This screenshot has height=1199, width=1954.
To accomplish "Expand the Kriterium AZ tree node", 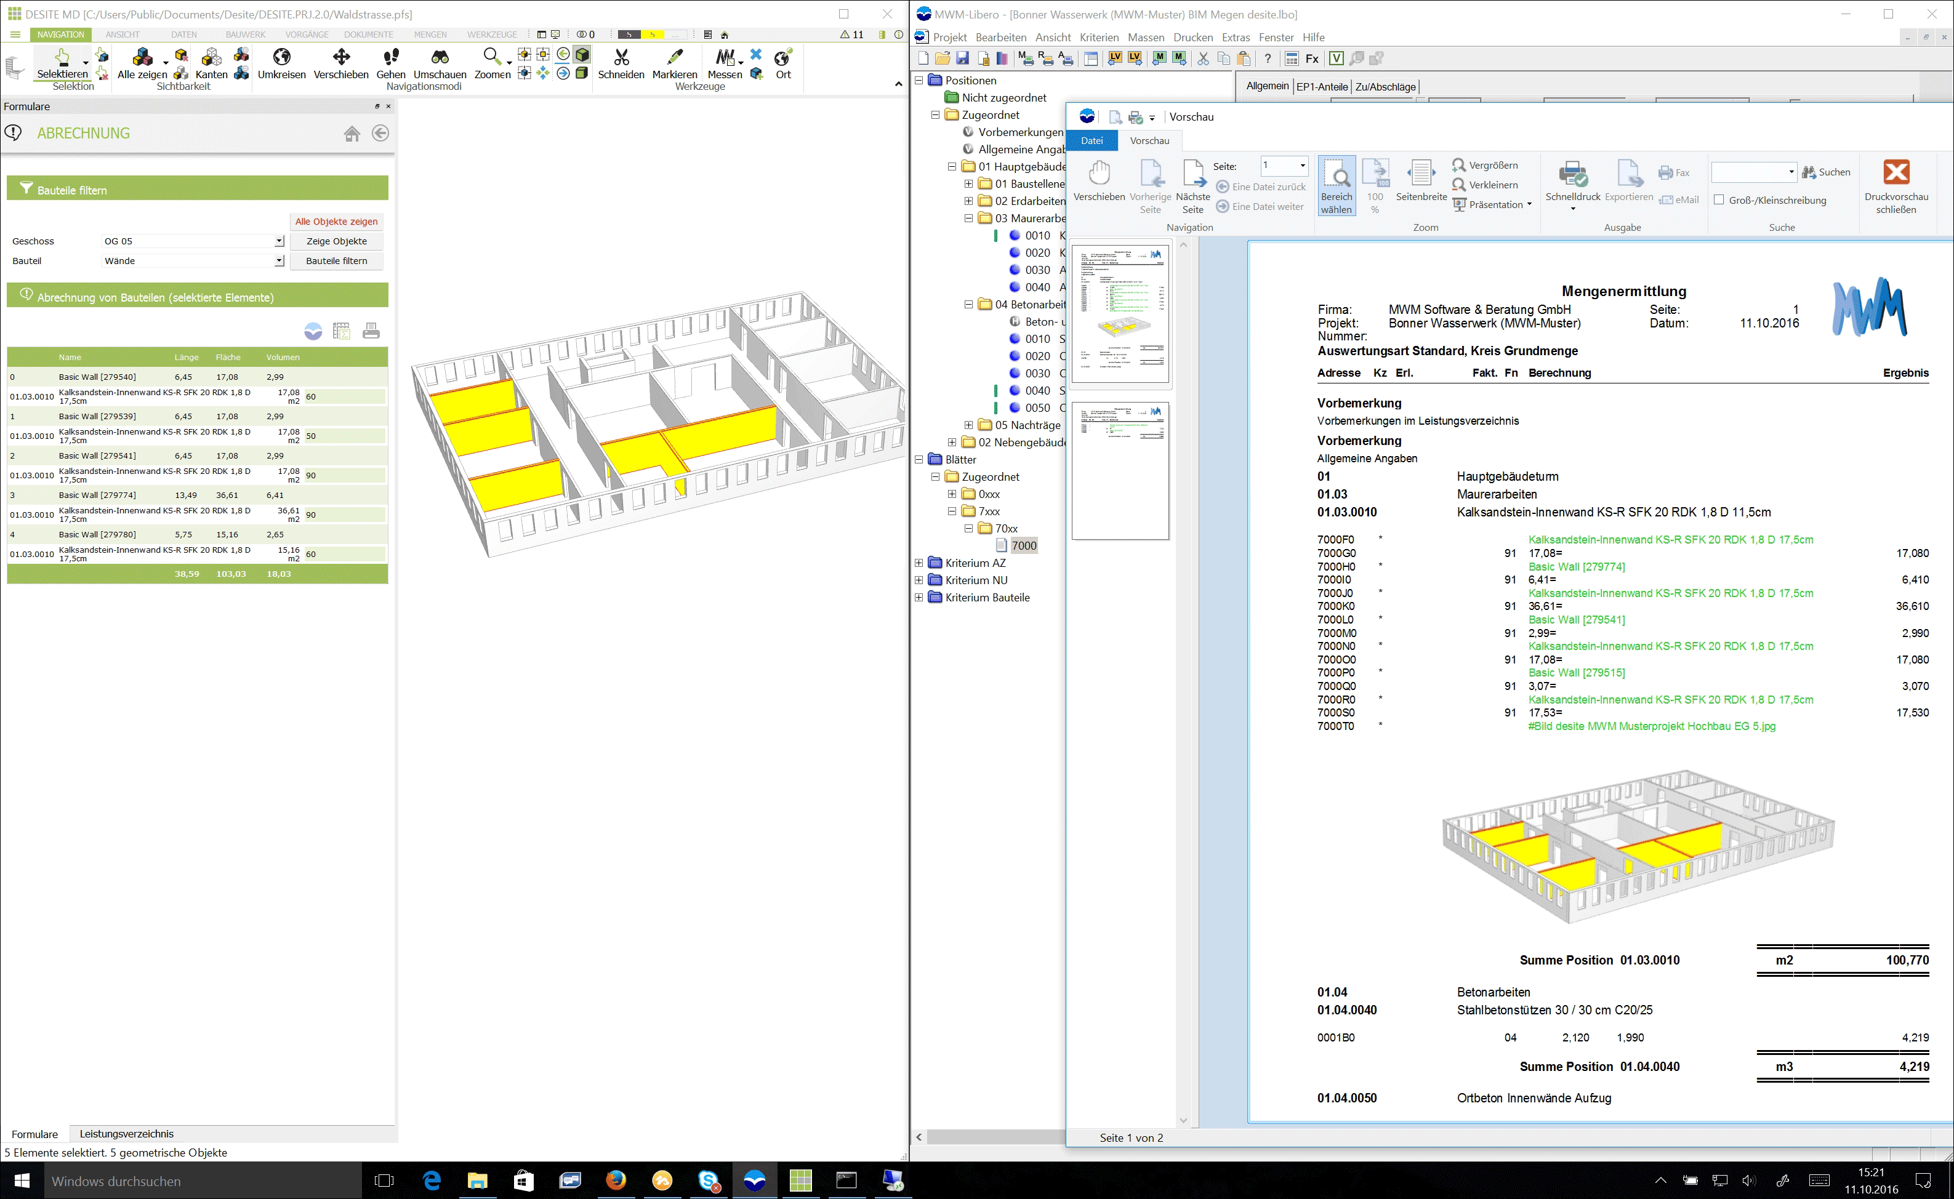I will pyautogui.click(x=919, y=563).
